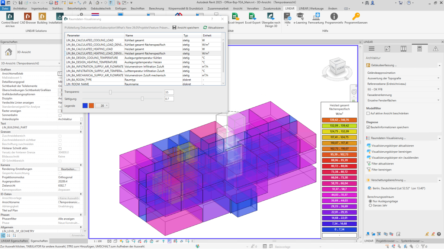444x249 pixels.
Task: Launch Fernwartung remote support
Action: tap(316, 17)
